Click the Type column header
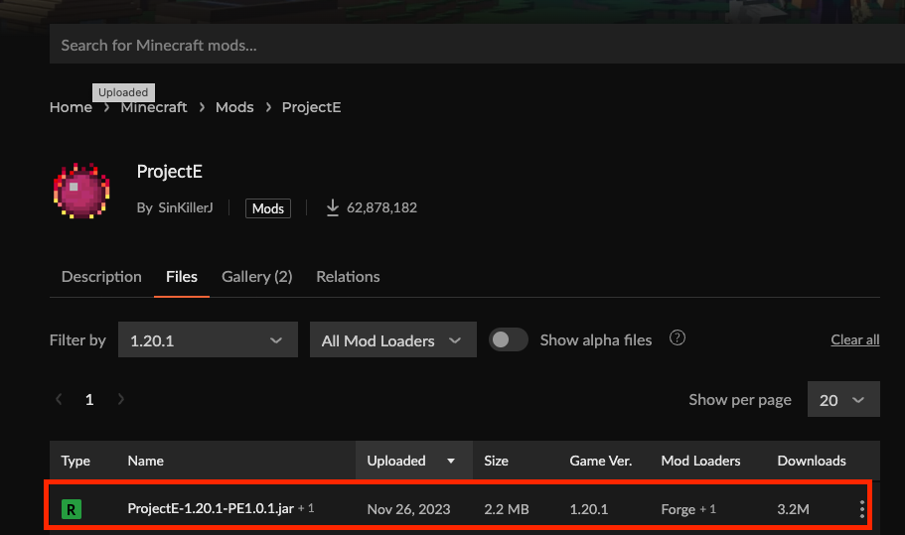Screen dimensions: 905x535 click(75, 461)
